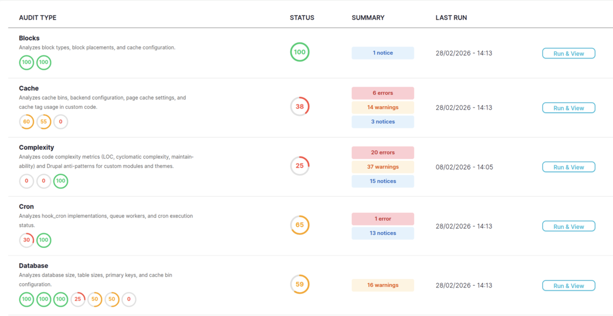Click the Cache '14 warnings' badge
Image resolution: width=613 pixels, height=316 pixels.
coord(383,108)
